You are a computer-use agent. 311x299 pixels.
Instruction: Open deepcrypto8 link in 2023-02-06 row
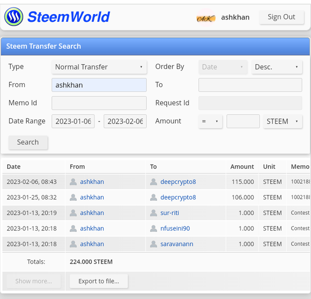178,182
